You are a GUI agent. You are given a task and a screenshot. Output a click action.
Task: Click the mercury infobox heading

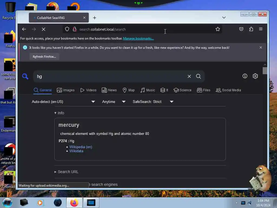tap(69, 125)
